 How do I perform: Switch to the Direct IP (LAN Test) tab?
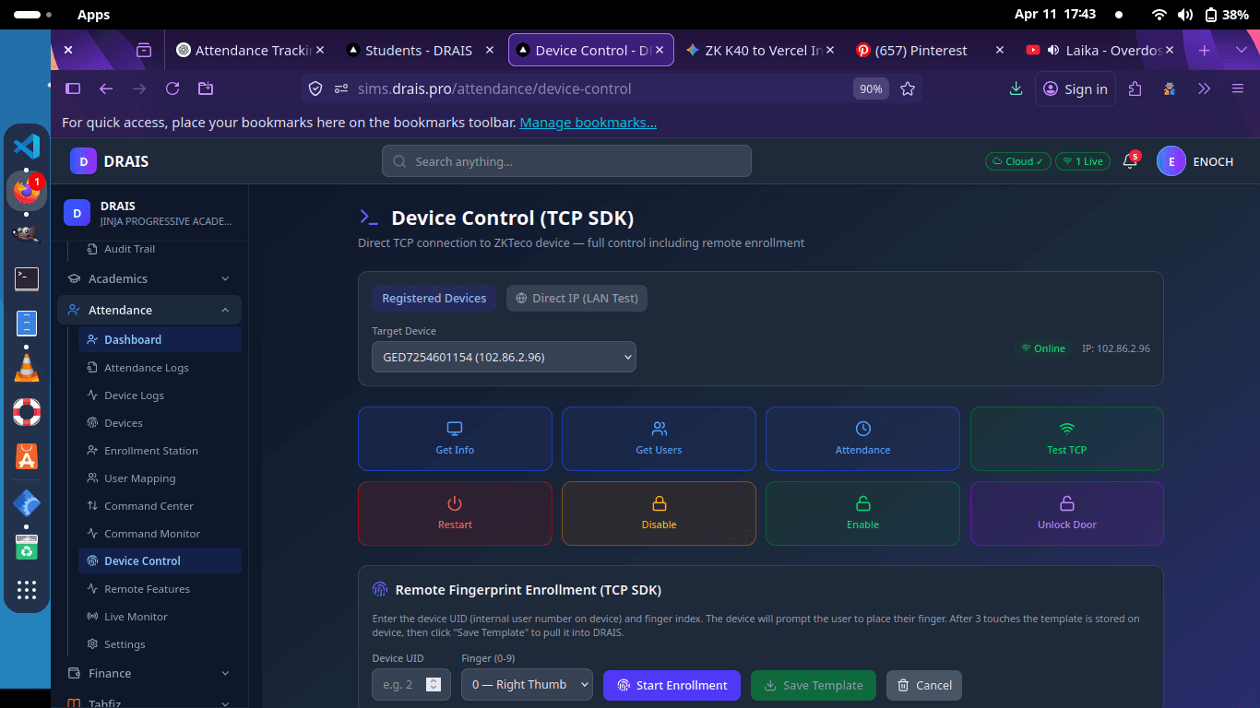tap(577, 298)
